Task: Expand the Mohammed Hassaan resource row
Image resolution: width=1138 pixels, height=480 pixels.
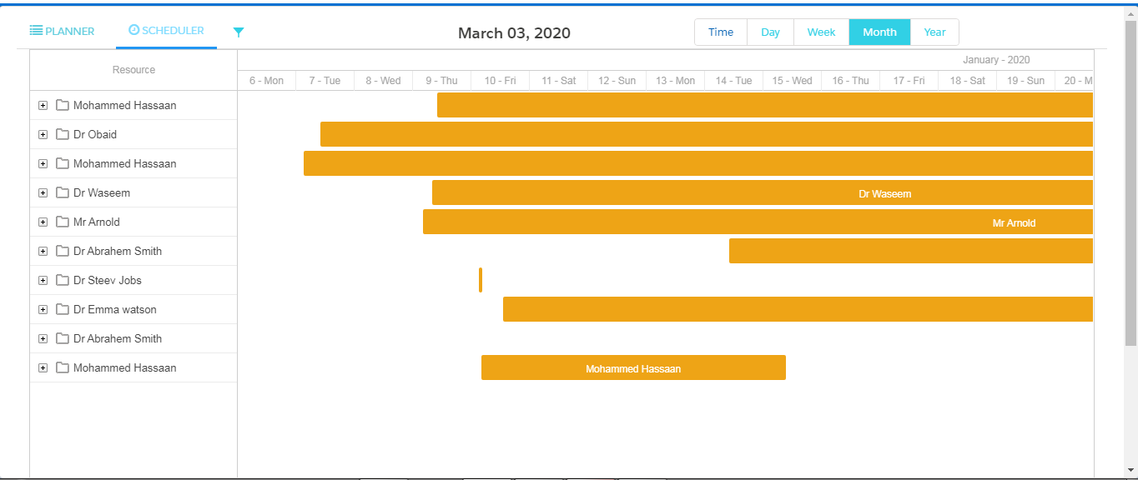Action: tap(43, 105)
